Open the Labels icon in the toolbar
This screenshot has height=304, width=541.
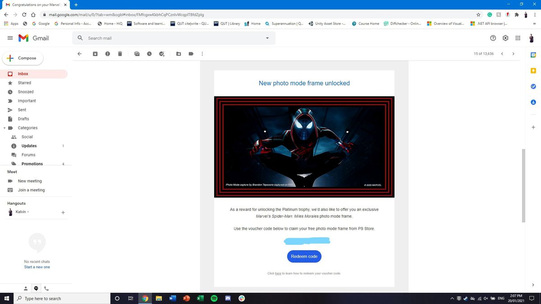pyautogui.click(x=191, y=54)
